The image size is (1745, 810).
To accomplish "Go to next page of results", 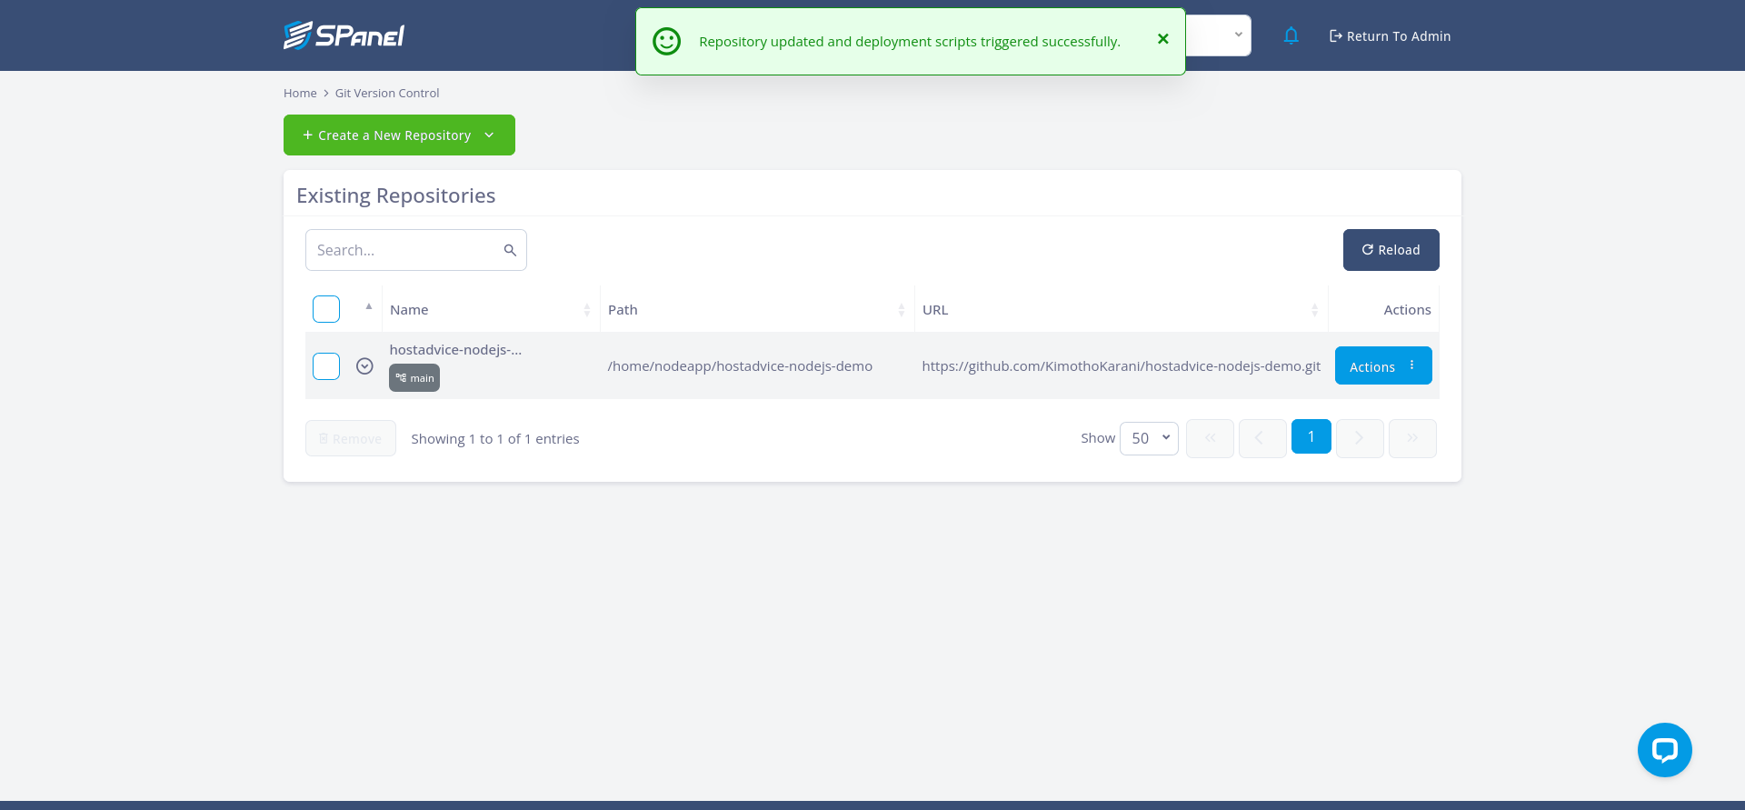I will 1360,438.
